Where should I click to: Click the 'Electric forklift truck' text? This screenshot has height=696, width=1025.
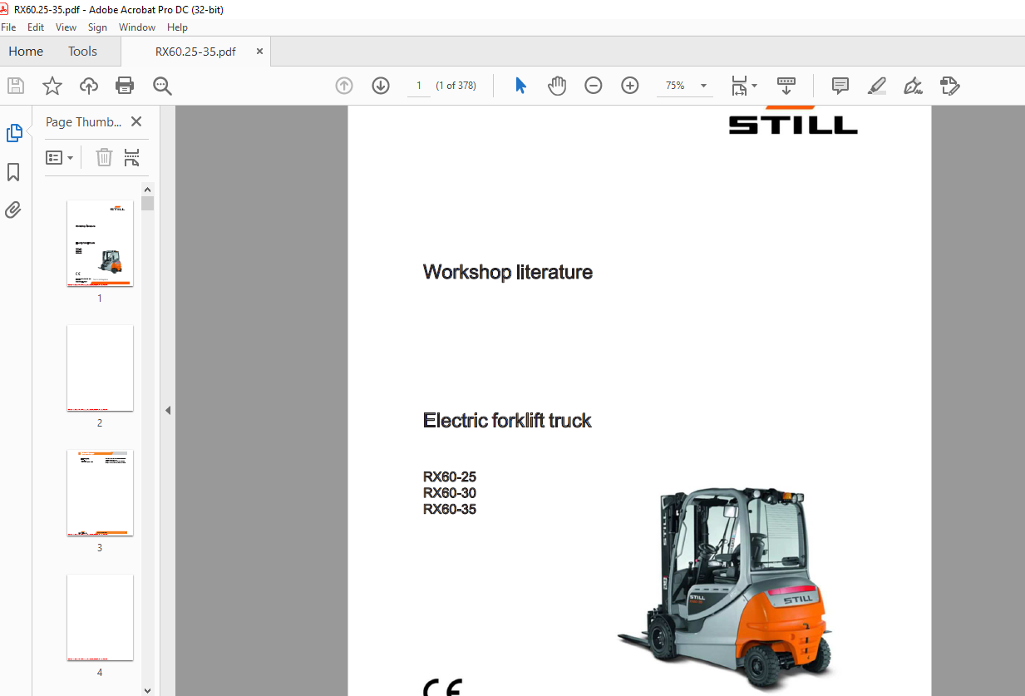pos(507,420)
